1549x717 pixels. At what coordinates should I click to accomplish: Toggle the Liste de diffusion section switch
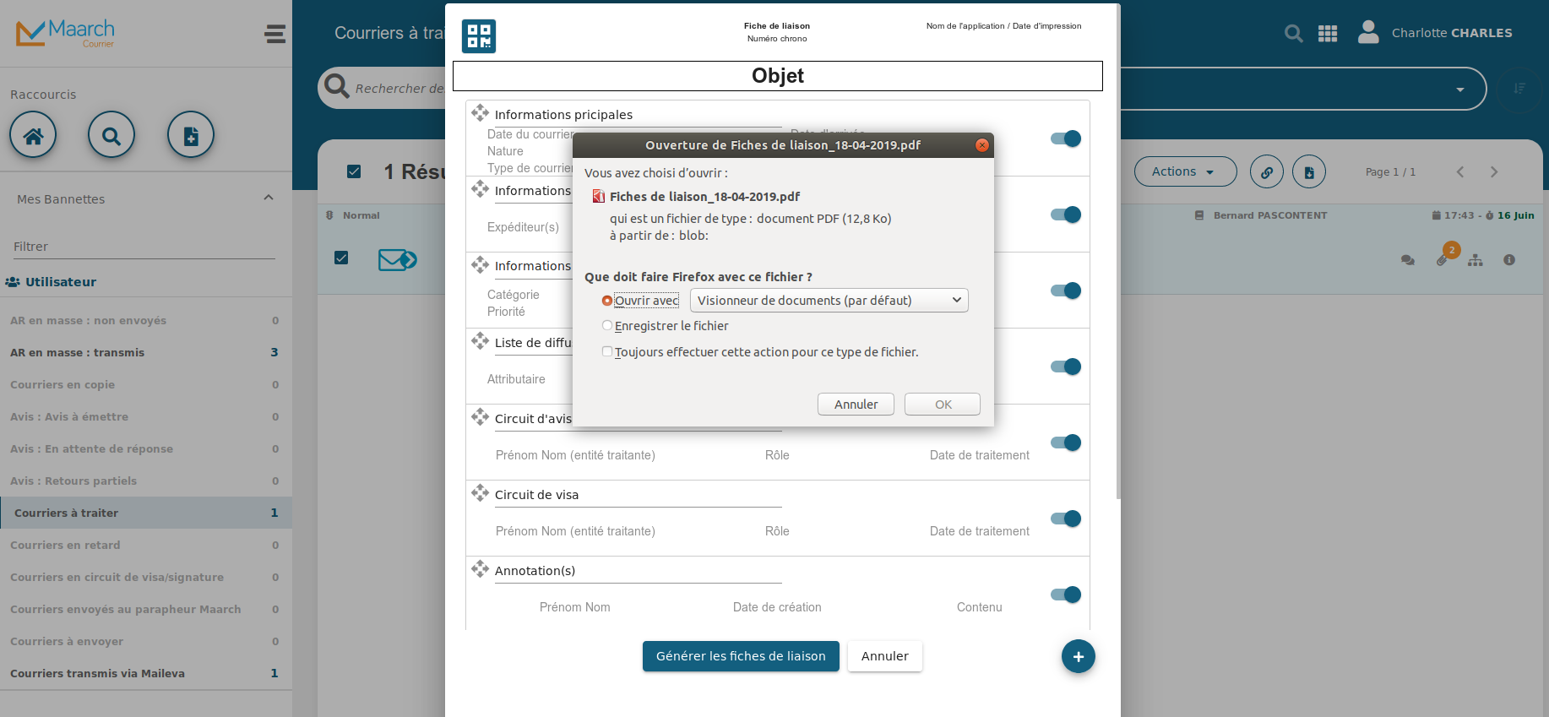point(1066,367)
